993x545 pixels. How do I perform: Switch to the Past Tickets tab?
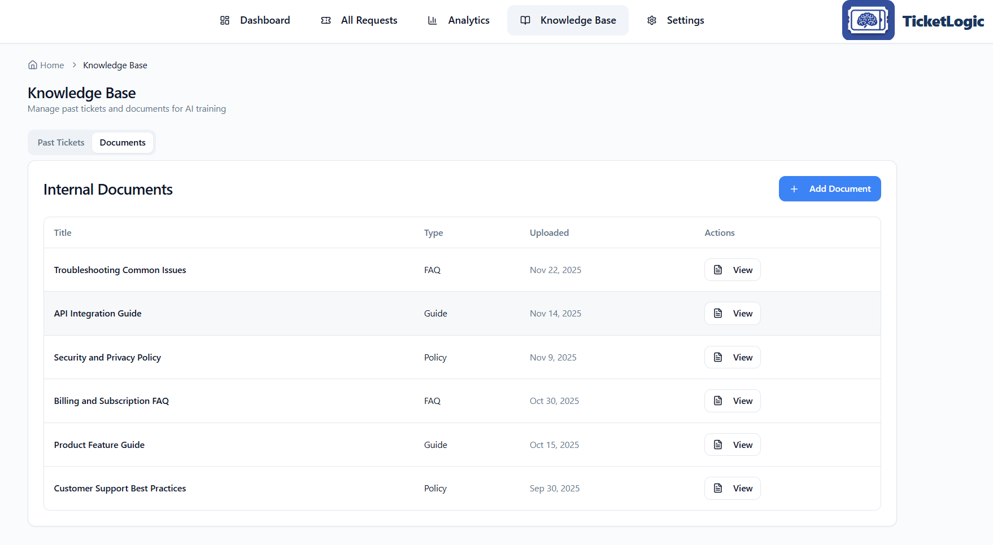[60, 142]
